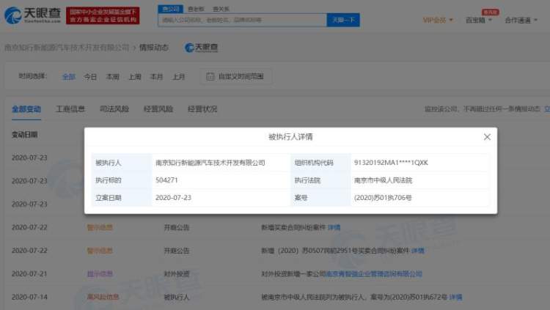Click the 警示信息 tag above 苏0507 row

(x=100, y=227)
